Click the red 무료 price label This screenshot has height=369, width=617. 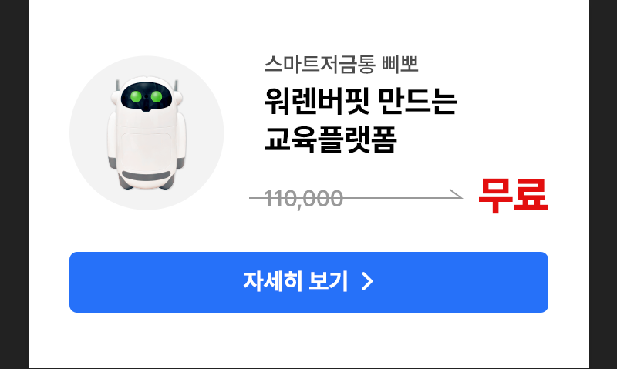coord(513,196)
